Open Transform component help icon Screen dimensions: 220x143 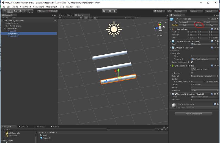[212, 29]
